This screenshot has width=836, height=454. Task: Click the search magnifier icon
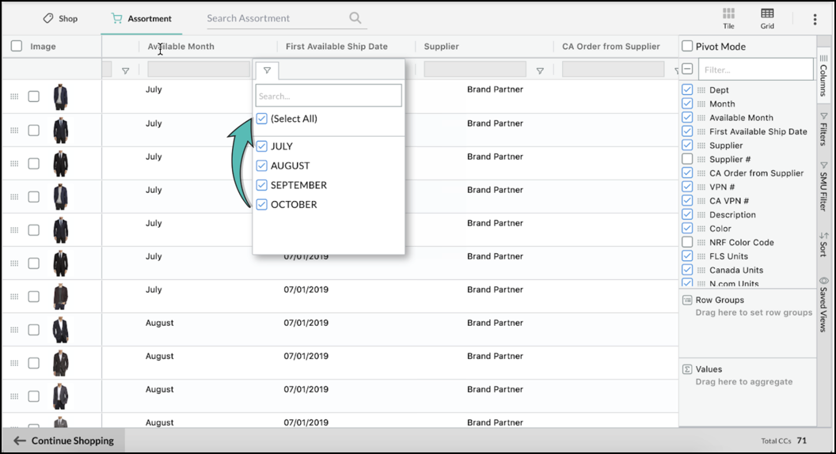click(355, 18)
